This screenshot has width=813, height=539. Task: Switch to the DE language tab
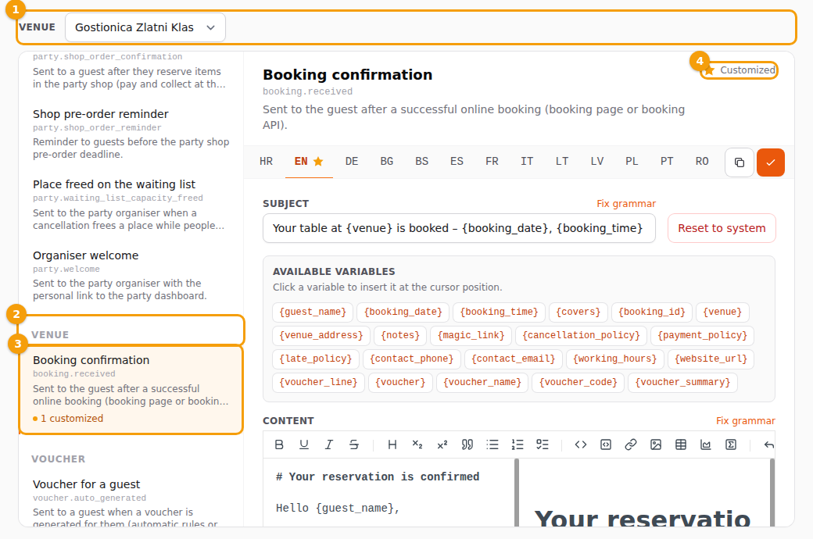[x=352, y=161]
